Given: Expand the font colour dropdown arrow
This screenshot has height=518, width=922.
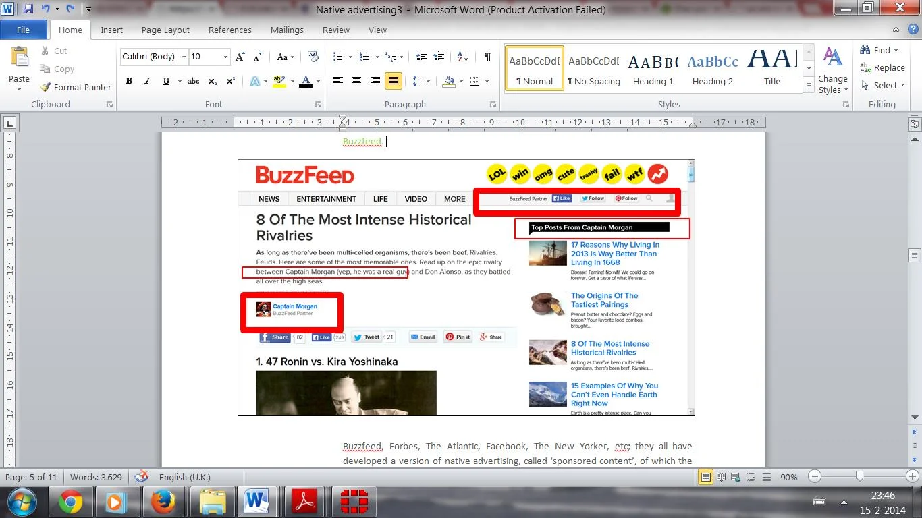Looking at the screenshot, I should coord(318,81).
